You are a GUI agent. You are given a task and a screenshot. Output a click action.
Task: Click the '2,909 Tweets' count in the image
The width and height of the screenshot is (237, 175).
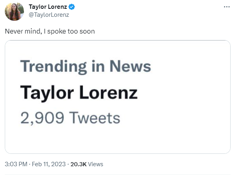(70, 118)
